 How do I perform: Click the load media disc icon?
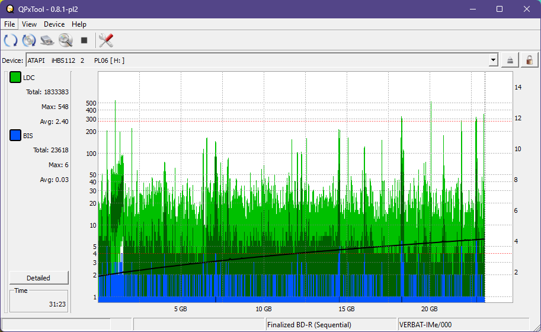click(x=29, y=40)
